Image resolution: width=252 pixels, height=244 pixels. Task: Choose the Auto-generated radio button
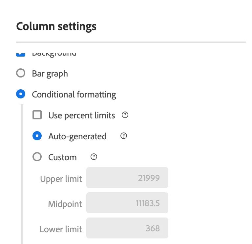coord(37,136)
